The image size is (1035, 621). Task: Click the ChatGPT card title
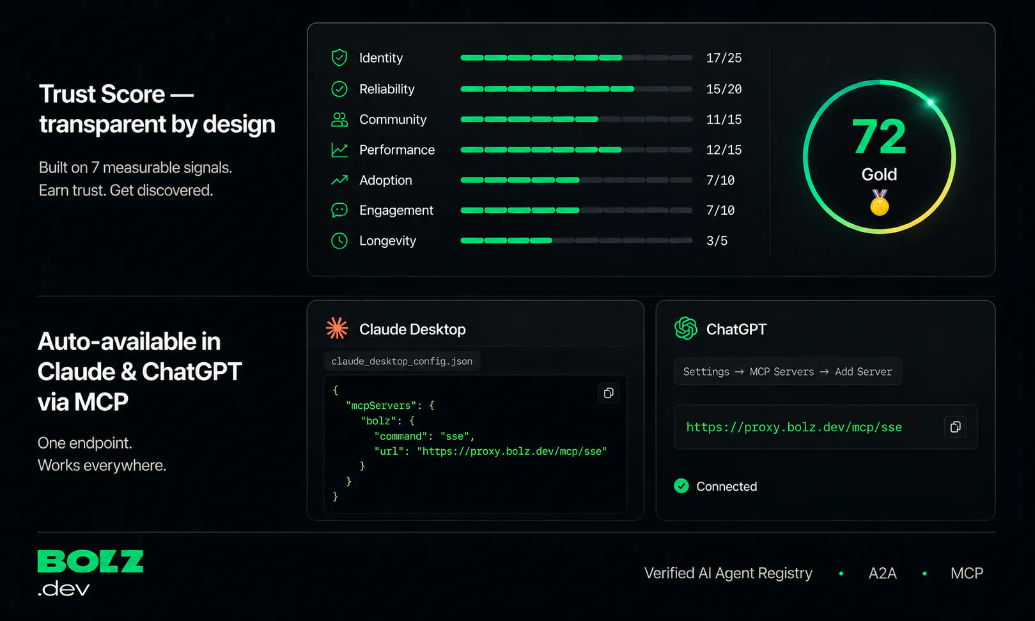click(736, 329)
